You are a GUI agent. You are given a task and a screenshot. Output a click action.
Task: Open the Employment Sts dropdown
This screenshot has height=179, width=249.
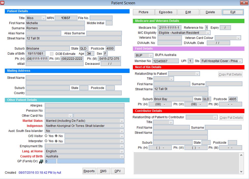pos(122,146)
